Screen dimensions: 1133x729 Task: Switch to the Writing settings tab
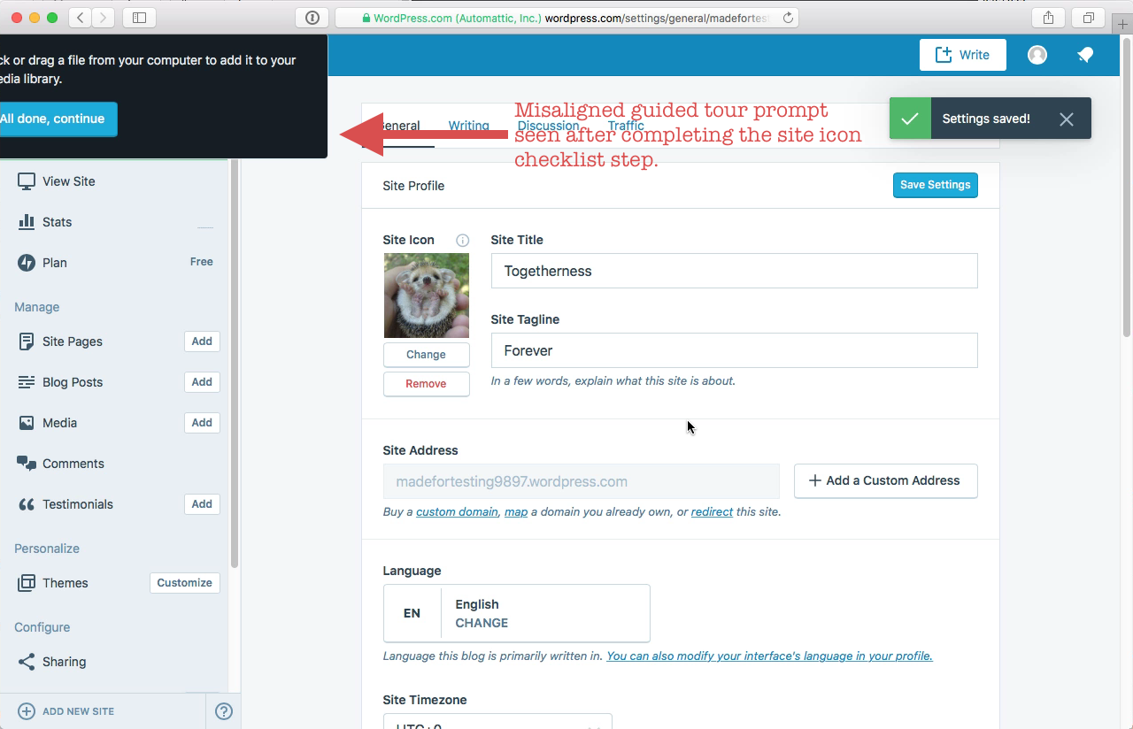(x=468, y=126)
